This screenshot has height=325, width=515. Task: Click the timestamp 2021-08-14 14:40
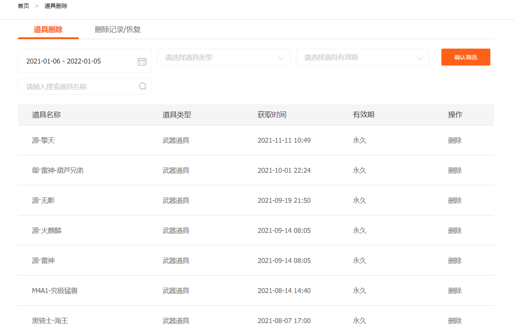[x=284, y=291]
